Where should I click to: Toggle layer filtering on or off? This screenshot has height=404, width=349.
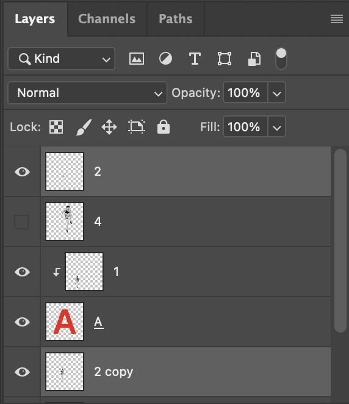click(281, 59)
